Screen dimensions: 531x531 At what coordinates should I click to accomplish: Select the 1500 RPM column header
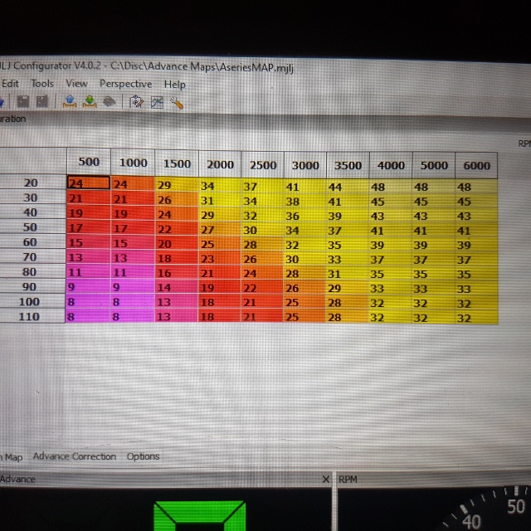(177, 163)
